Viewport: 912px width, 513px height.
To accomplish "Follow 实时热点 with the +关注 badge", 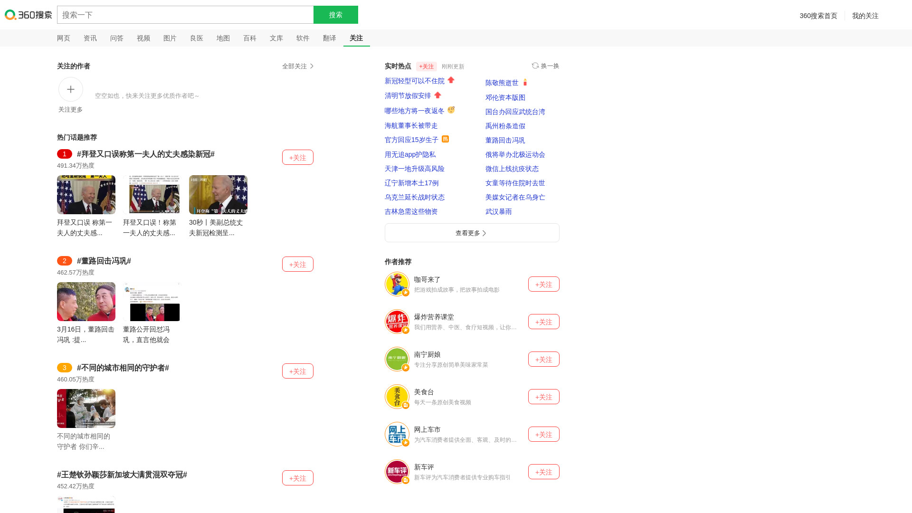I will click(427, 66).
